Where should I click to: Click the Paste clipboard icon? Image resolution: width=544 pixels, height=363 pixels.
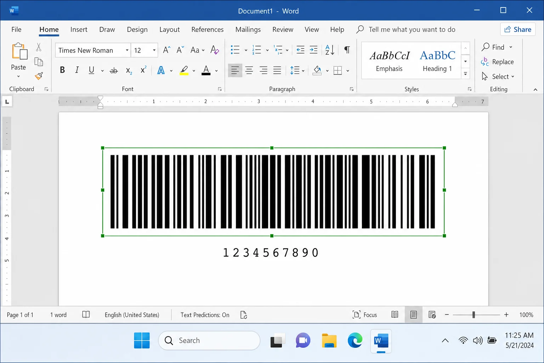tap(19, 51)
